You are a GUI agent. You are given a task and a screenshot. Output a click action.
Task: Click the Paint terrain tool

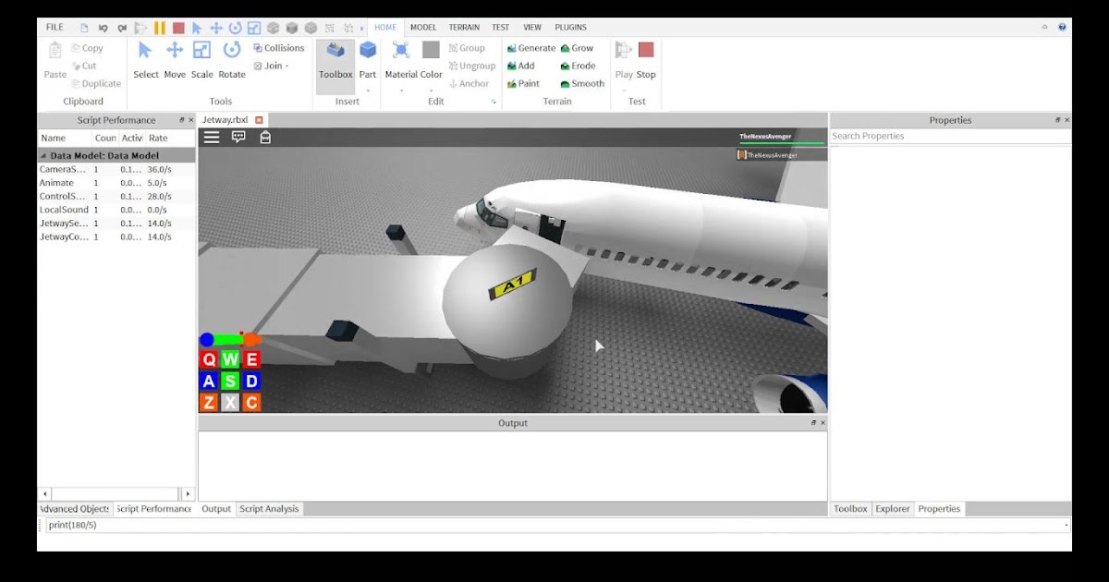tap(523, 83)
